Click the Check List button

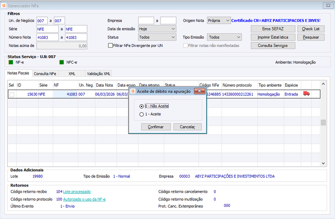pos(311,29)
